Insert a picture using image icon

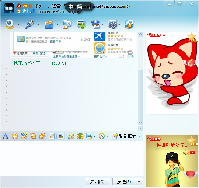pos(61,136)
